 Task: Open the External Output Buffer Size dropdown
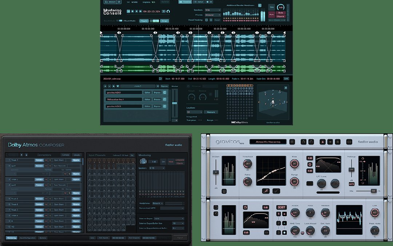pyautogui.click(x=178, y=223)
